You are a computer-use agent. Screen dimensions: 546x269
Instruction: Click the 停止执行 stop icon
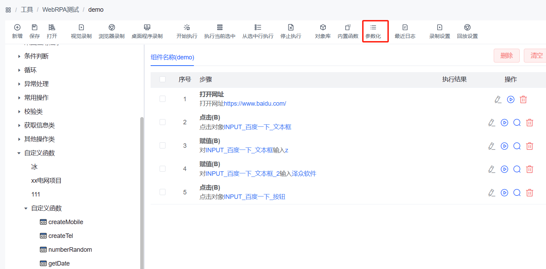[x=290, y=28]
